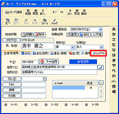Toggle マーク2 indicator
Viewport: 119px width, 114px height.
(26, 105)
